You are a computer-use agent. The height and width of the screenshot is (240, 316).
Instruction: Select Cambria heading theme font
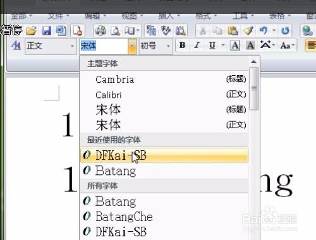164,80
